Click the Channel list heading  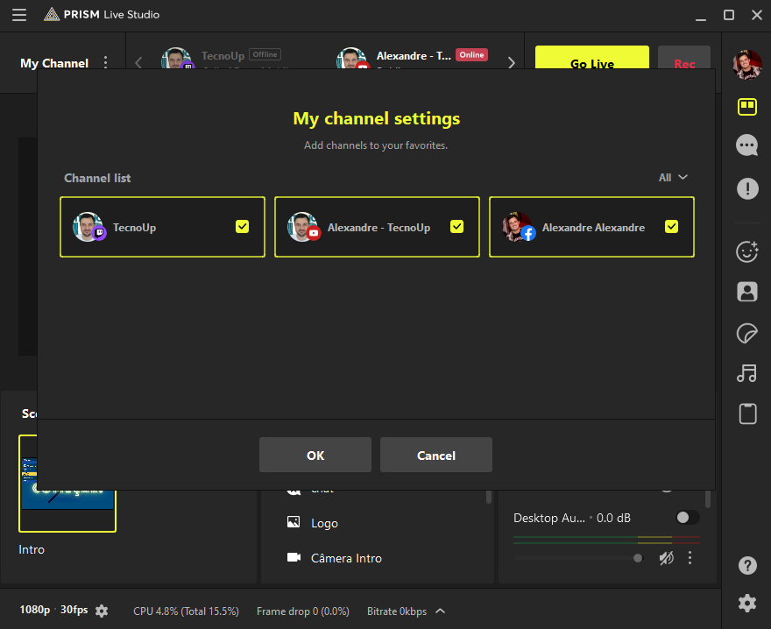pyautogui.click(x=97, y=178)
